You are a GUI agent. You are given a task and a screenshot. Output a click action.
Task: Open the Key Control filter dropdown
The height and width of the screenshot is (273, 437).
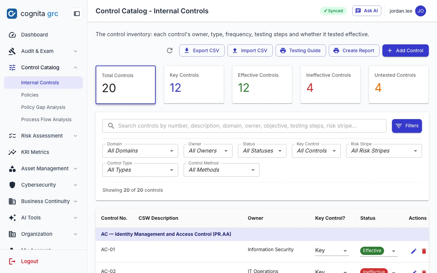point(316,151)
